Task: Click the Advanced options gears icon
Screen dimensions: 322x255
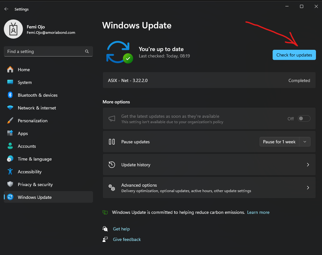Action: (x=112, y=187)
